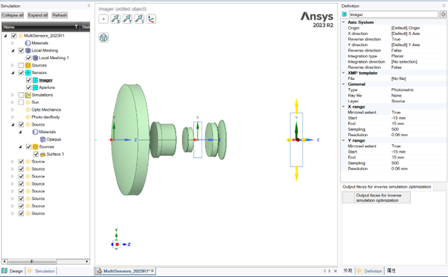Collapse the Y range property group
This screenshot has width=448, height=277.
(343, 140)
